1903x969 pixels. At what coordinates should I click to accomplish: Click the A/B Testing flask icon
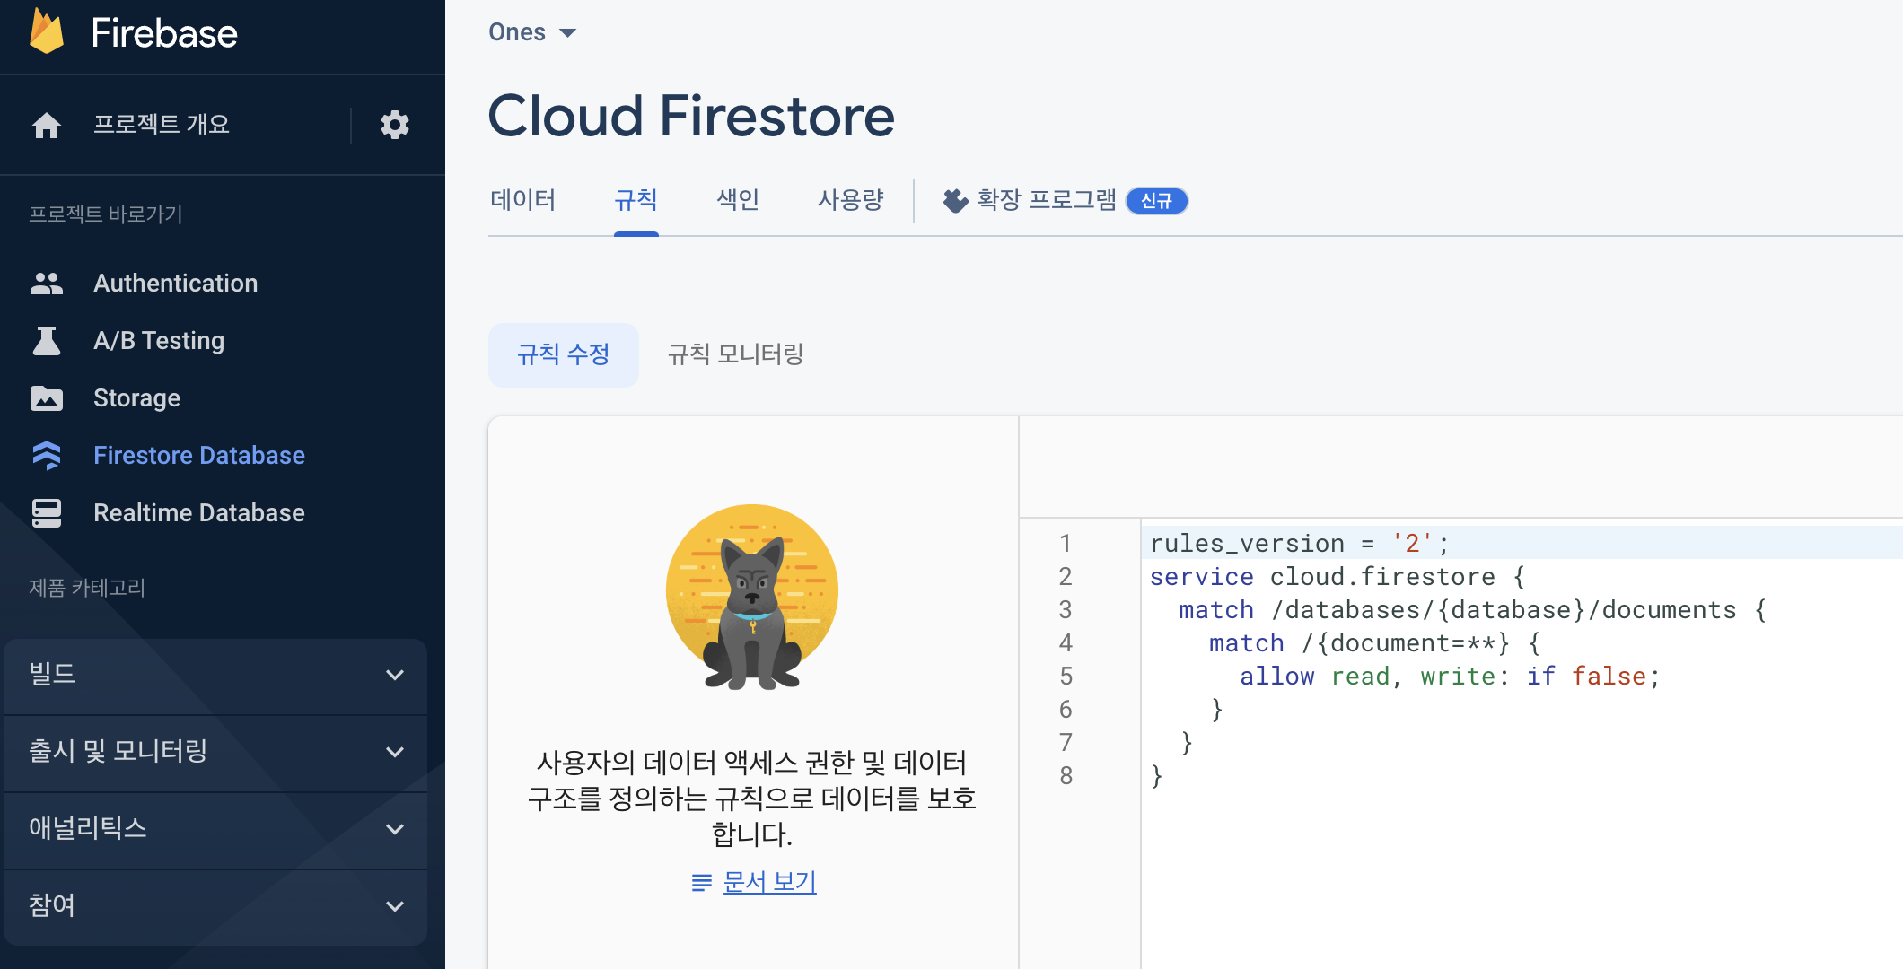tap(47, 341)
